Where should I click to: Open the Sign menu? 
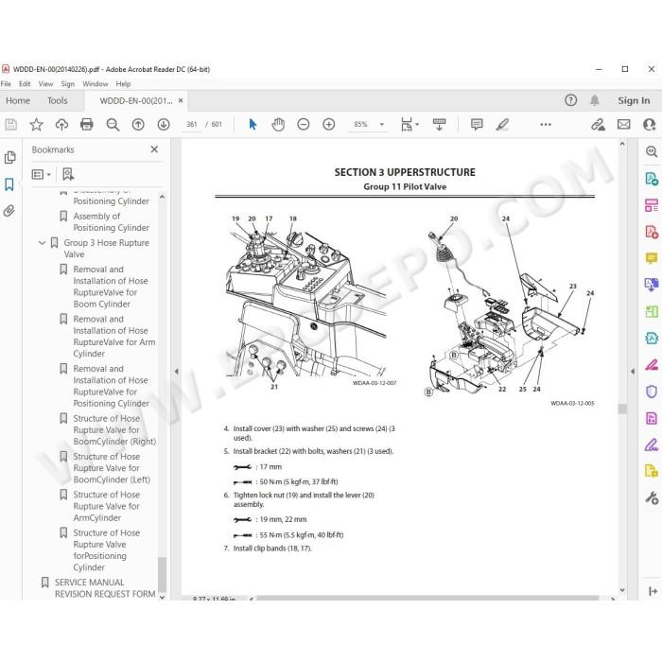[67, 84]
